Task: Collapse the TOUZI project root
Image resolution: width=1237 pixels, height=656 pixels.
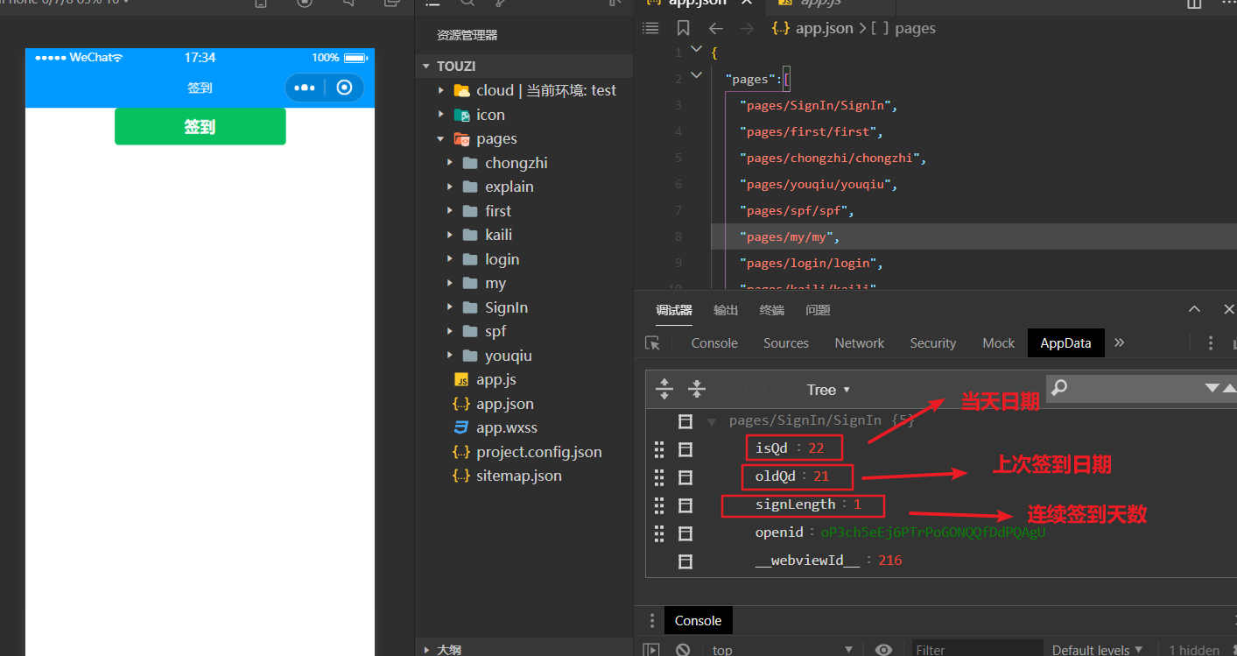Action: point(427,67)
